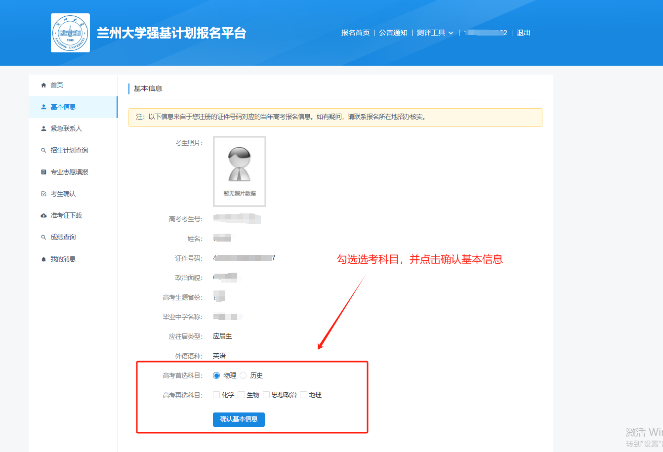Check the 化学 checkbox
The width and height of the screenshot is (663, 452).
coord(216,395)
